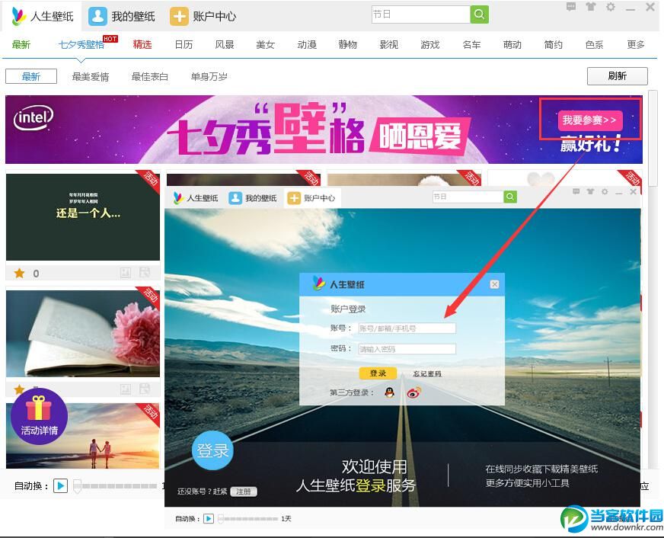Select the boxed 最新 sub-filter
664x538 pixels.
click(x=31, y=76)
